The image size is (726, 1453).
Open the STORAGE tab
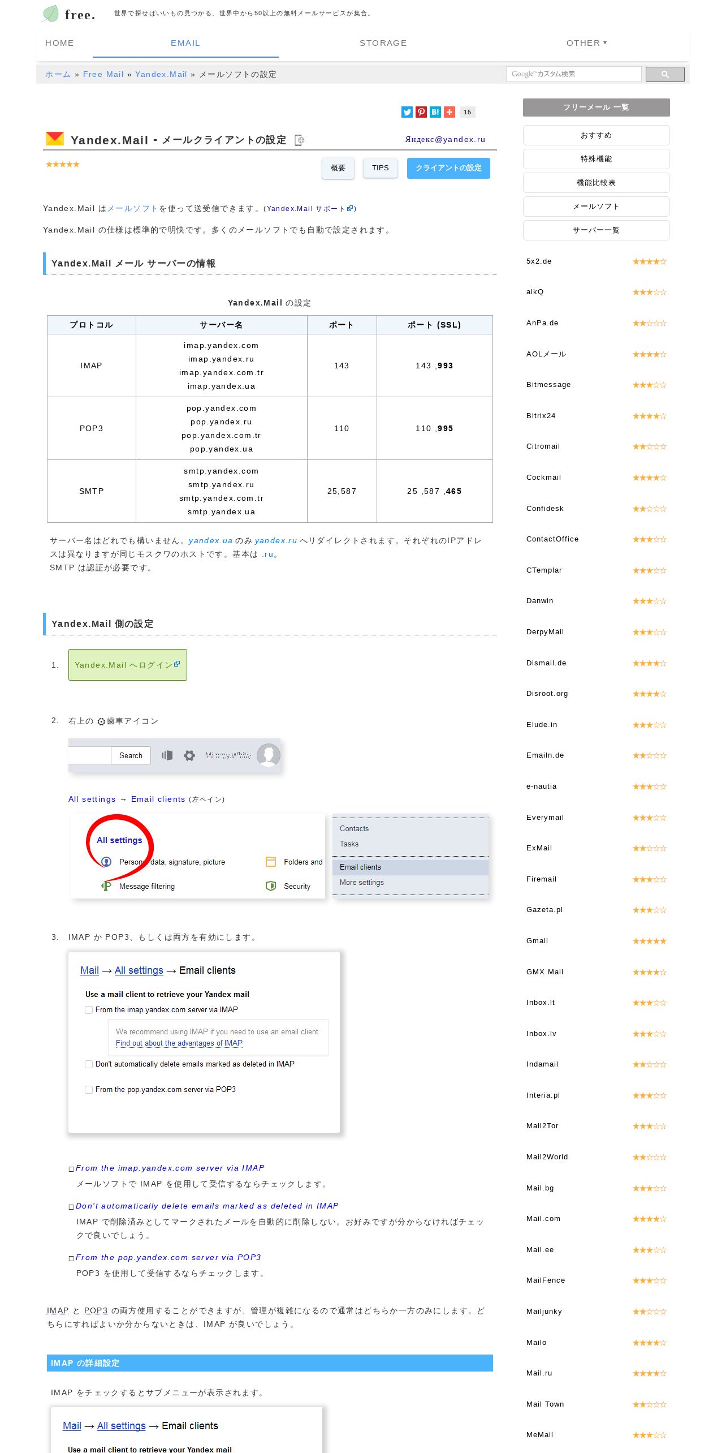[383, 43]
